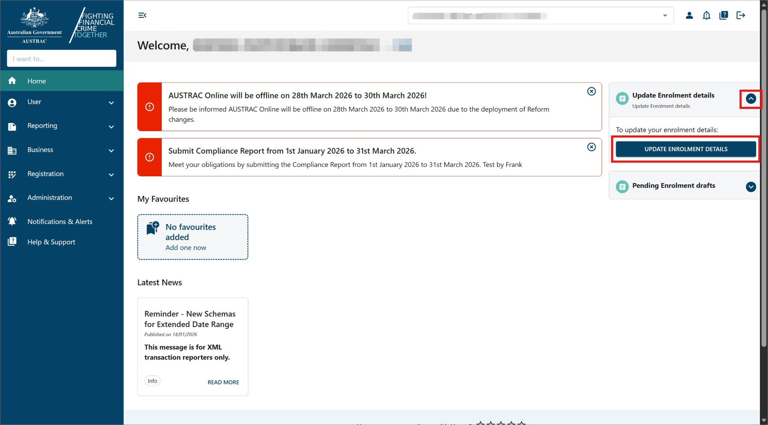Expand the Registration sidebar menu
The width and height of the screenshot is (768, 425).
(62, 174)
